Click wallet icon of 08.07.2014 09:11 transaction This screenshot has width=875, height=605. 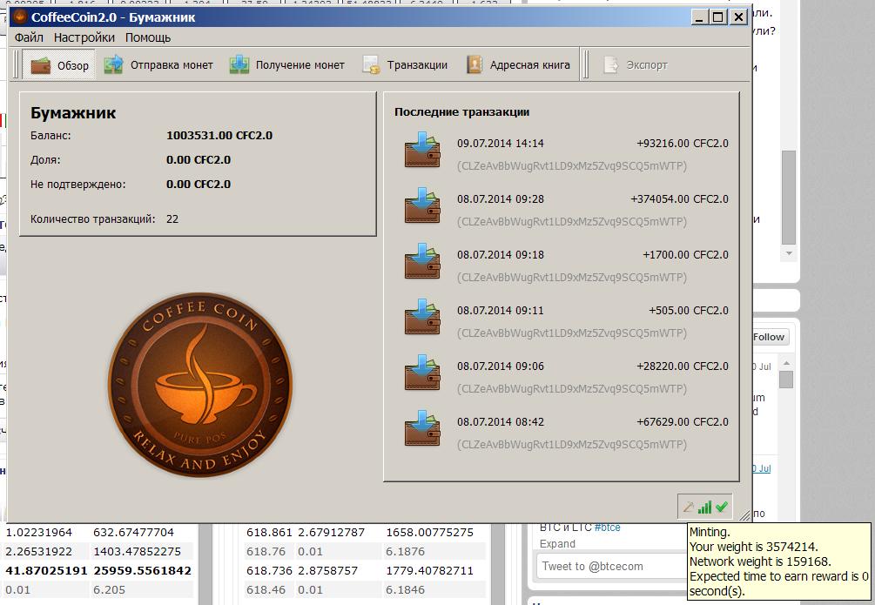point(422,317)
